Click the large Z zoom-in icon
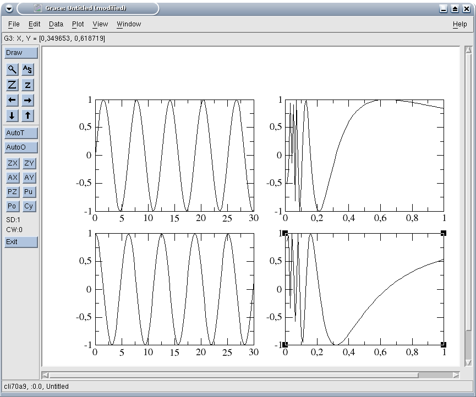Screen dimensions: 476x397 click(x=12, y=85)
